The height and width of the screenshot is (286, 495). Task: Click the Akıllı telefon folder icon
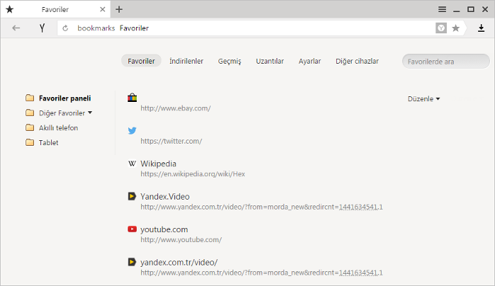click(30, 127)
